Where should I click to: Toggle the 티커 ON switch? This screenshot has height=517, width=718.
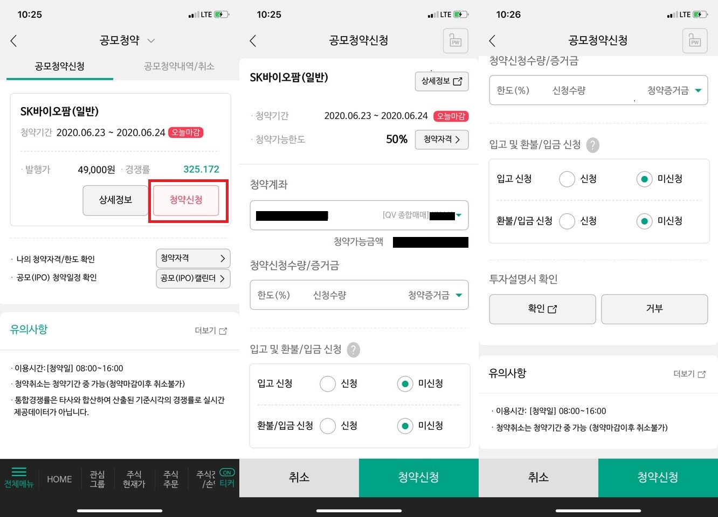[227, 478]
